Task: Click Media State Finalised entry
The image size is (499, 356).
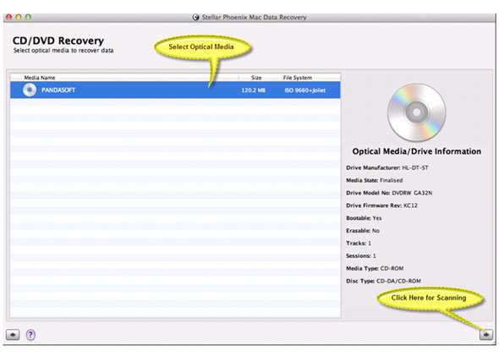Action: pyautogui.click(x=374, y=180)
